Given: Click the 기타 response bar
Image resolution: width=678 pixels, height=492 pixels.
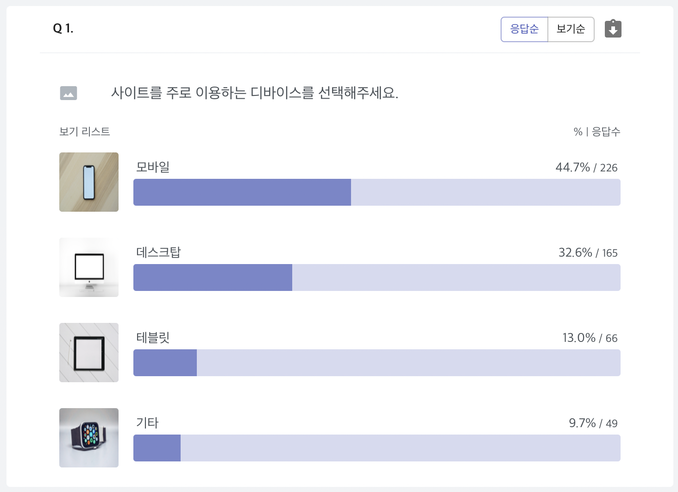Looking at the screenshot, I should point(377,448).
